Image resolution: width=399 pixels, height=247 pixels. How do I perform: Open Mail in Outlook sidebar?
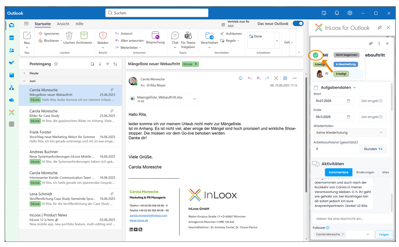pos(12,25)
